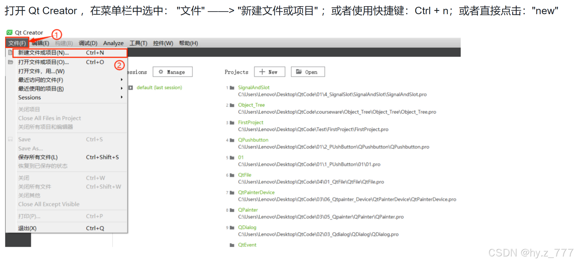
Task: Click the new file icon beside 新建文件或项目
Action: pos(10,53)
